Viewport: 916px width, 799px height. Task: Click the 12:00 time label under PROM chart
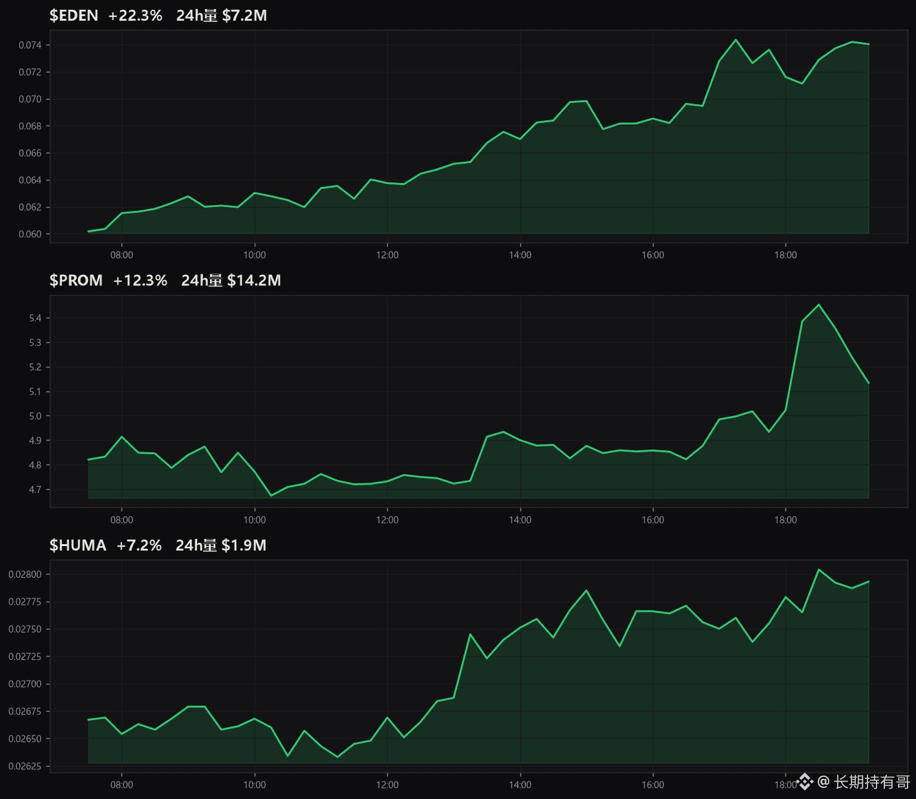387,520
